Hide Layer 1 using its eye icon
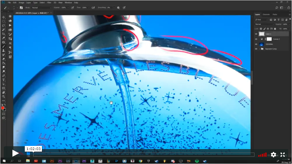The width and height of the screenshot is (292, 164). [256, 34]
